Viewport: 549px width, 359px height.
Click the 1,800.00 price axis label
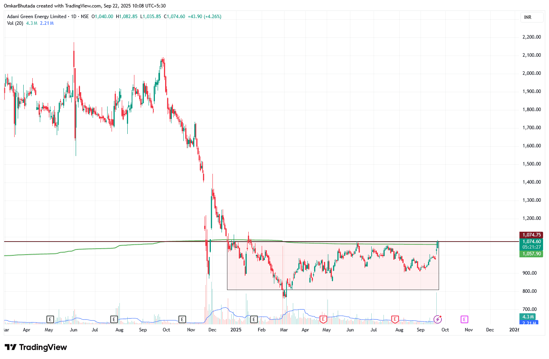pos(532,110)
